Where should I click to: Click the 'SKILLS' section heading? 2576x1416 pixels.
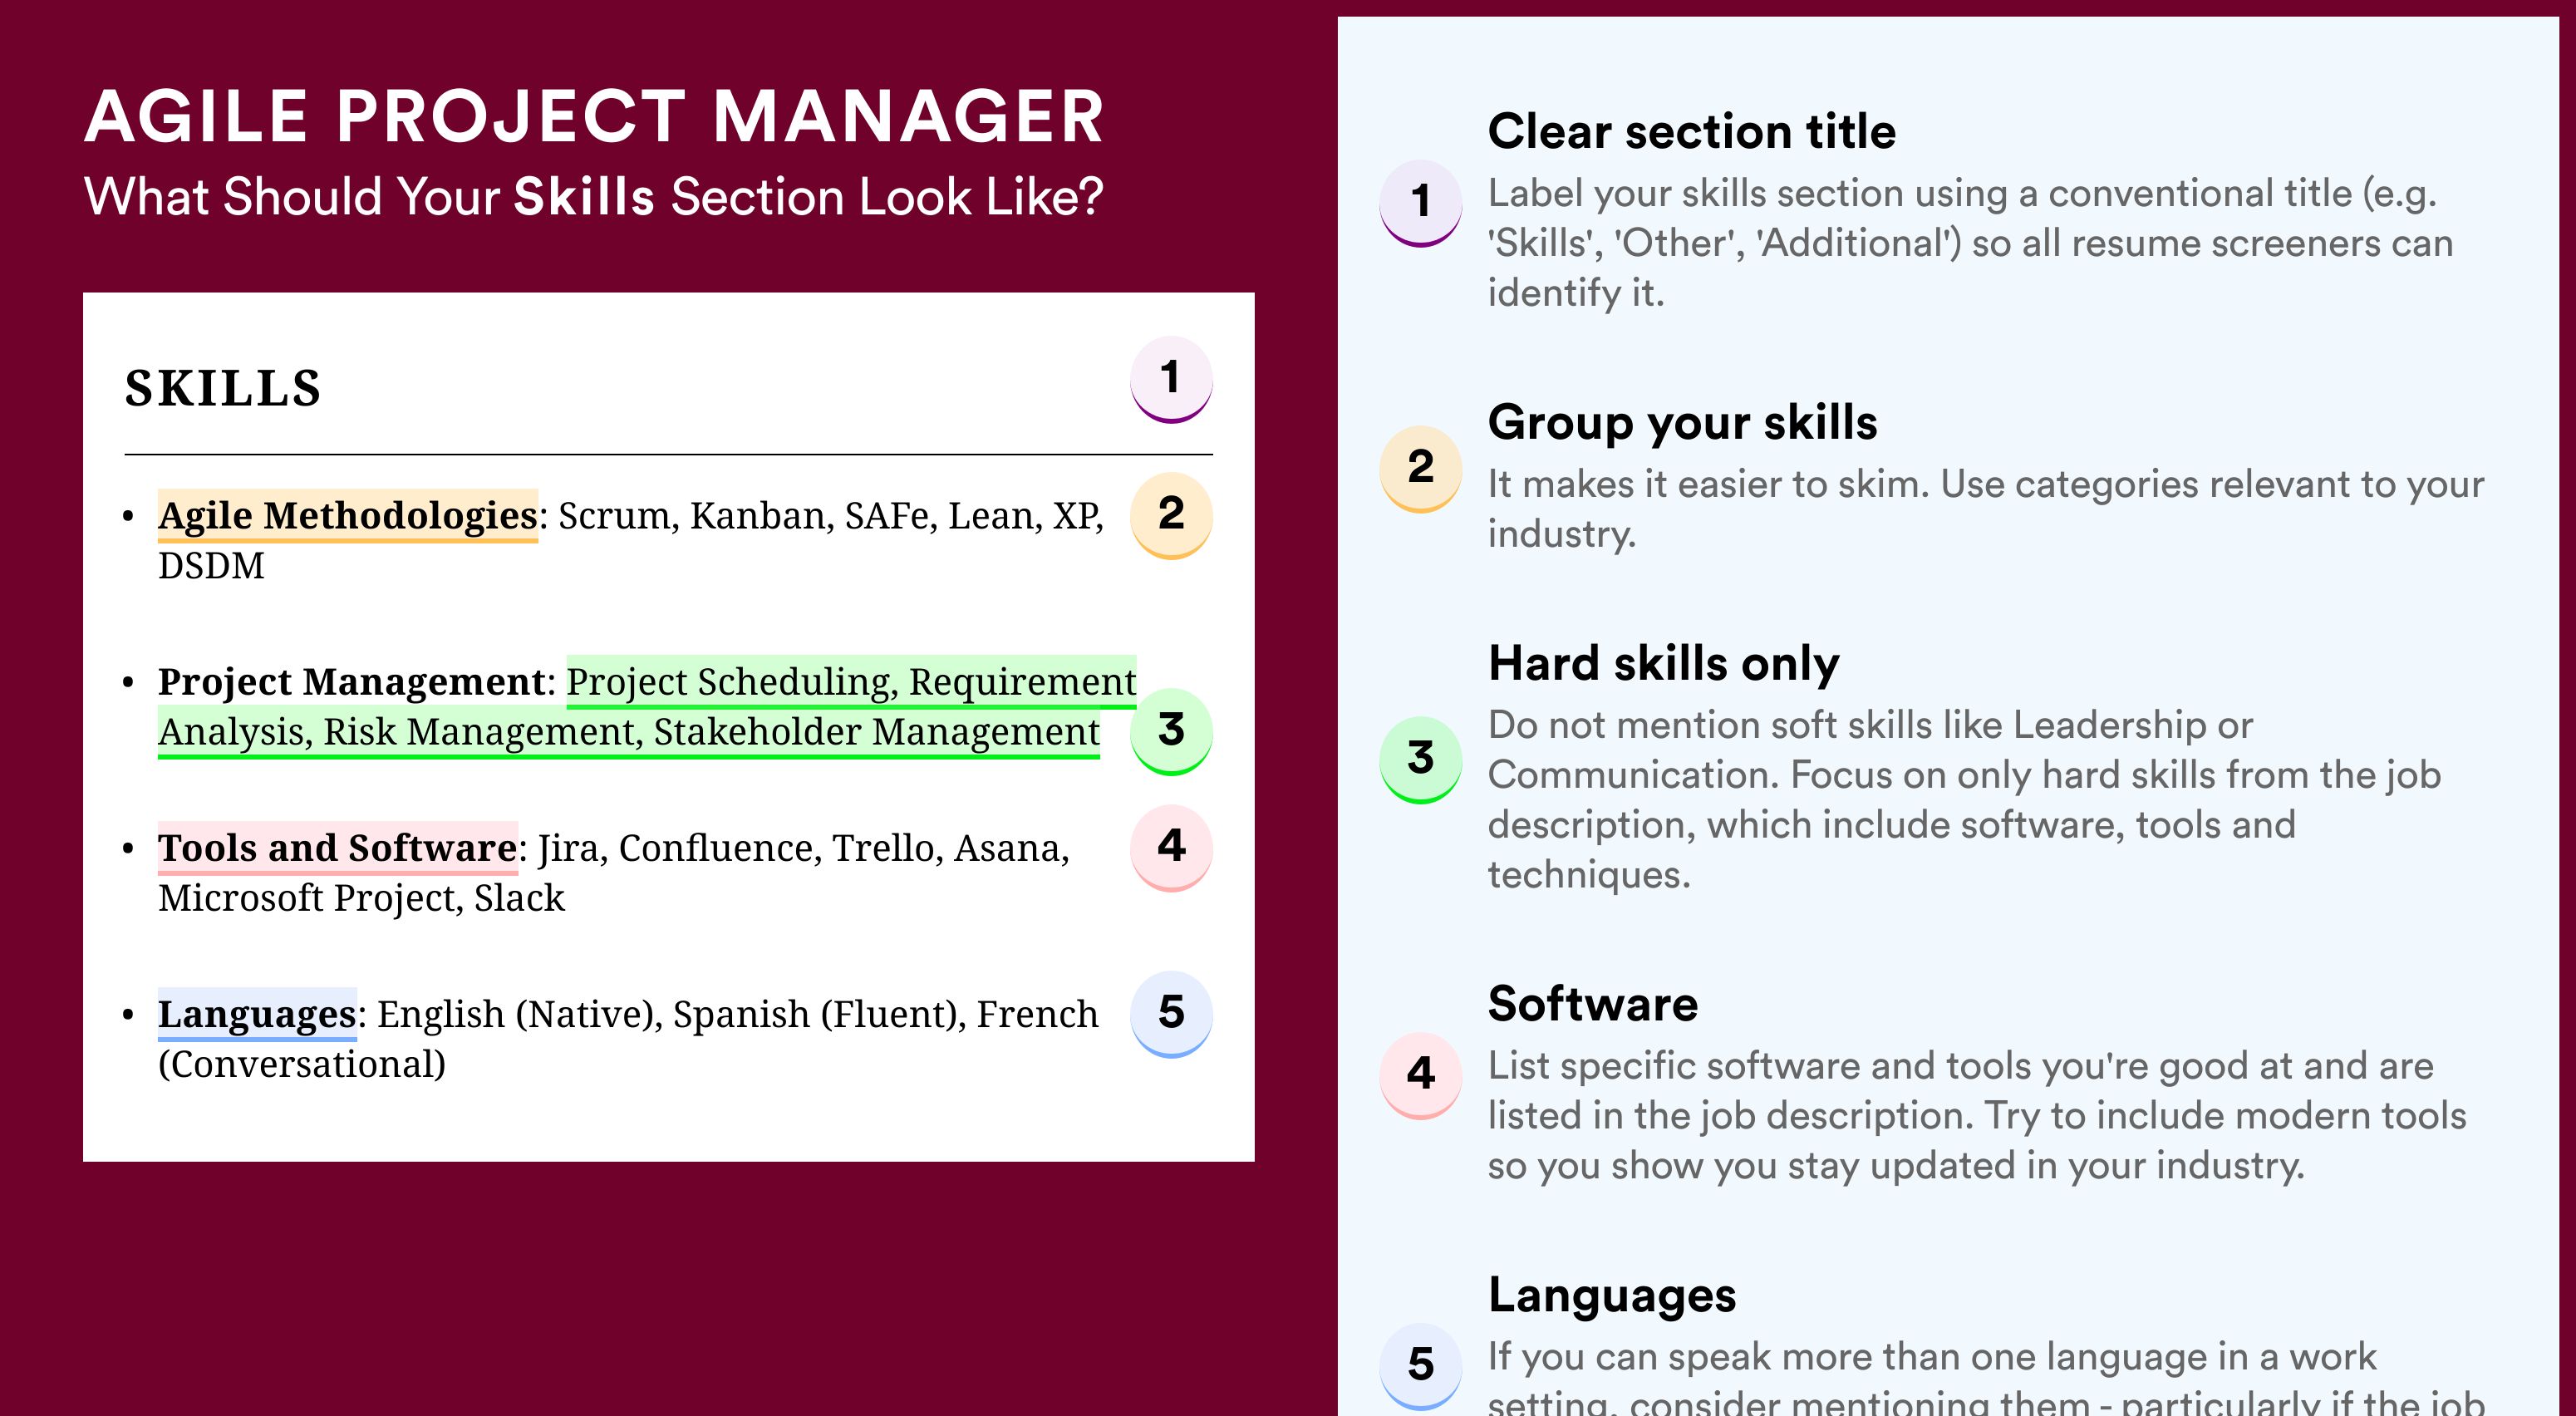(x=223, y=388)
